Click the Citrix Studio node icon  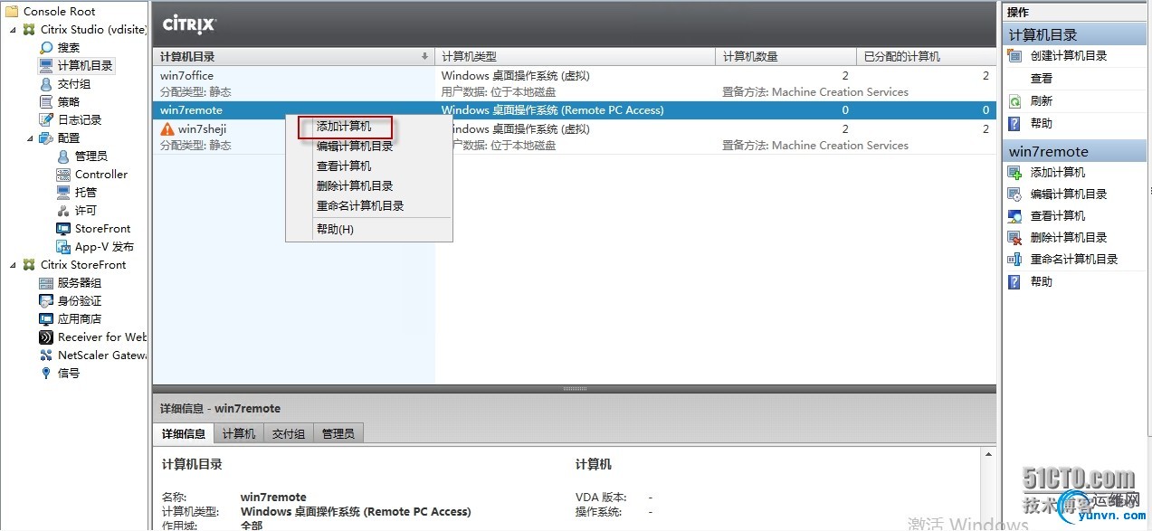click(30, 29)
